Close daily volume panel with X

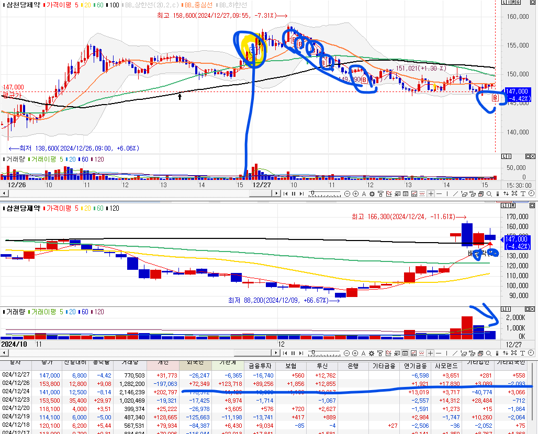click(x=533, y=309)
